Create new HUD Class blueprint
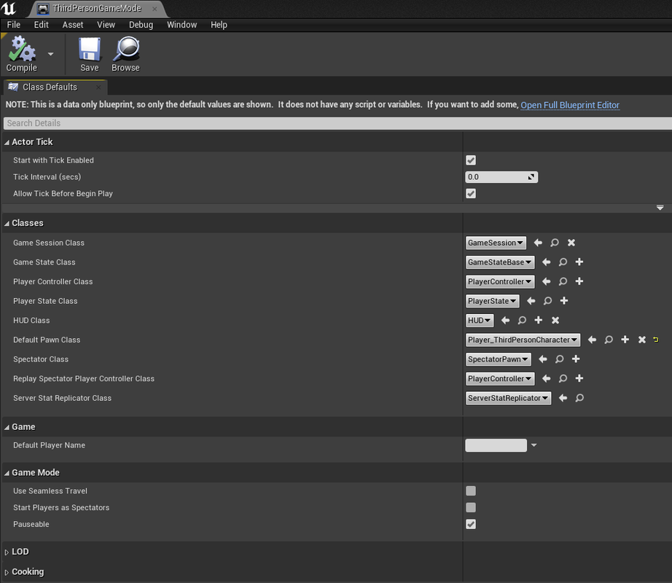The image size is (672, 583). (539, 321)
